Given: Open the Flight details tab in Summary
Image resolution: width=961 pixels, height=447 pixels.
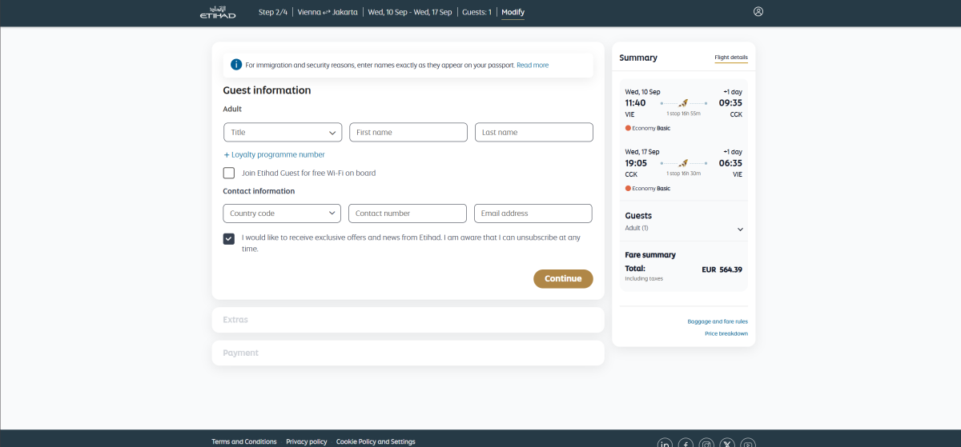Looking at the screenshot, I should (x=730, y=58).
